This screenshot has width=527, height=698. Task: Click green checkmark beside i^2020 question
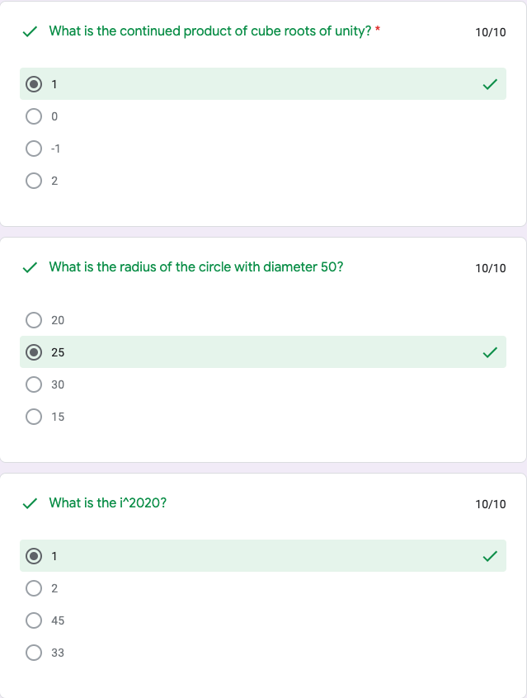[x=29, y=503]
